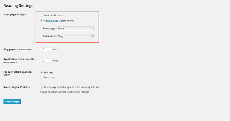The height and width of the screenshot is (121, 230).
Task: Click the "Full text" label text
Action: click(x=48, y=72)
